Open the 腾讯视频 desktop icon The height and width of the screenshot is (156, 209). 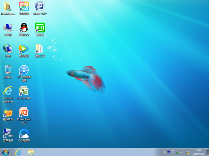point(24,49)
